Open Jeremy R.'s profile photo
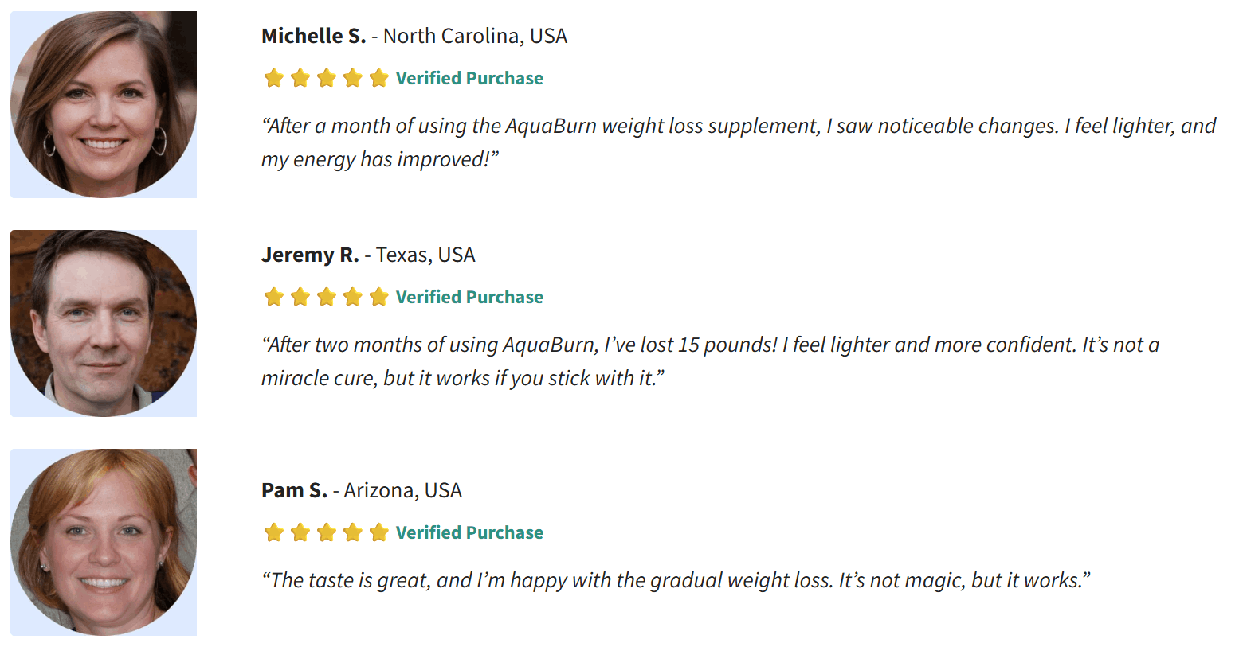1239x647 pixels. [104, 323]
